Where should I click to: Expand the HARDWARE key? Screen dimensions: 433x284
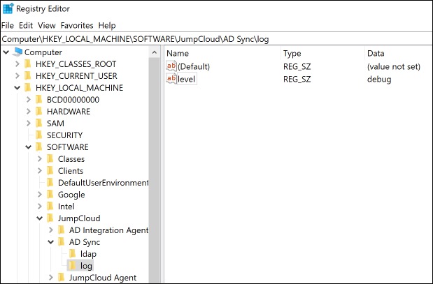pyautogui.click(x=29, y=111)
